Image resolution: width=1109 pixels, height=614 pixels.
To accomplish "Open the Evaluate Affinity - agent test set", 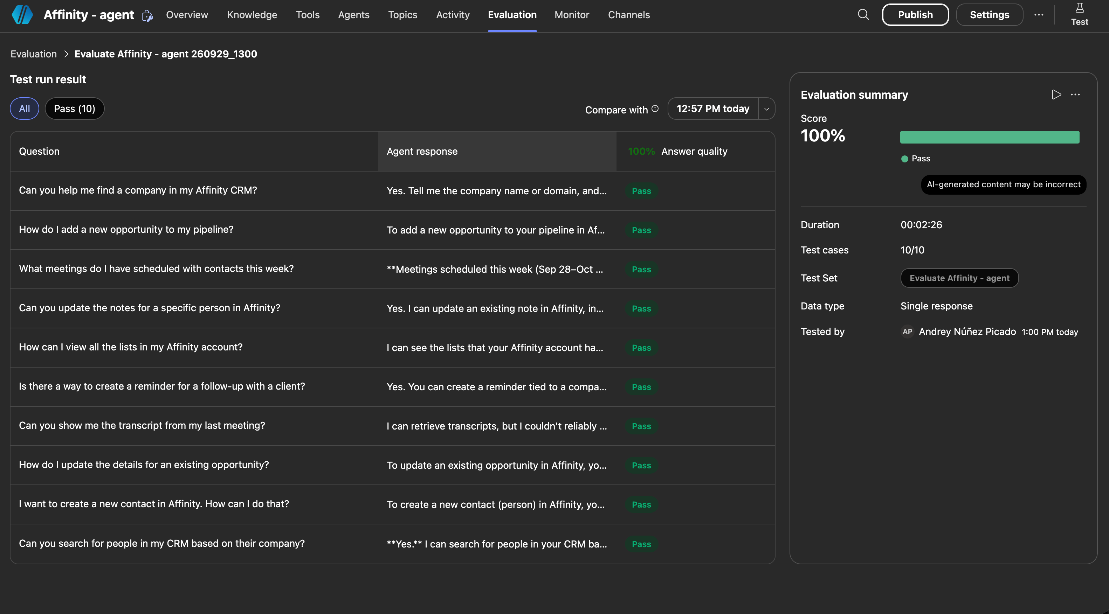I will [x=960, y=278].
